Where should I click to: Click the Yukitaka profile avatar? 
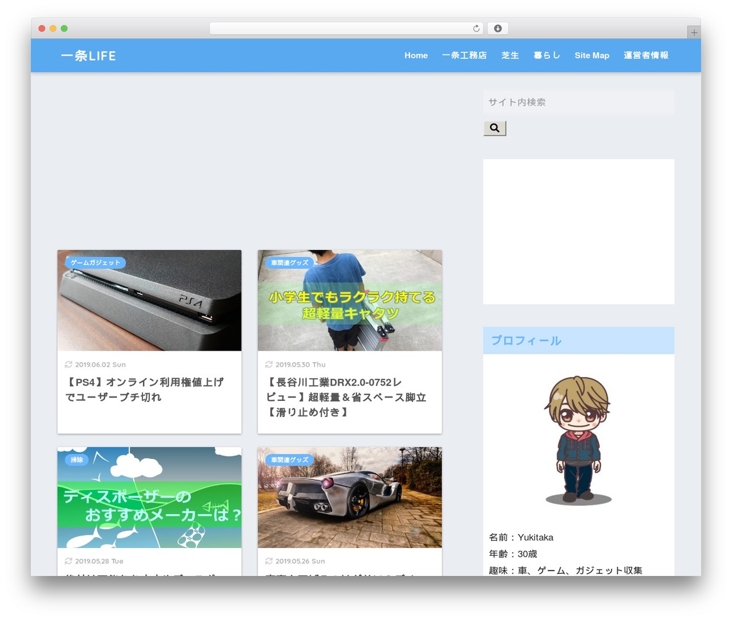pyautogui.click(x=578, y=440)
